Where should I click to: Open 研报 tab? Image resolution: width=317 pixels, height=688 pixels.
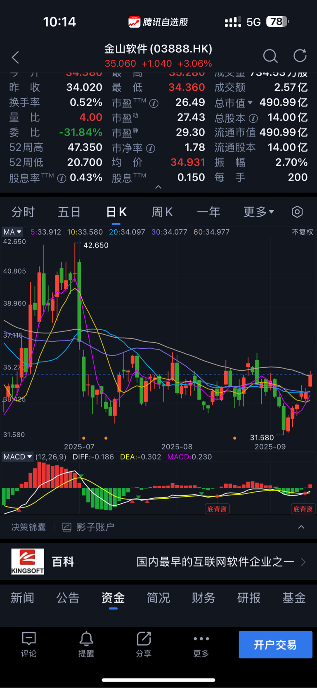point(249,598)
